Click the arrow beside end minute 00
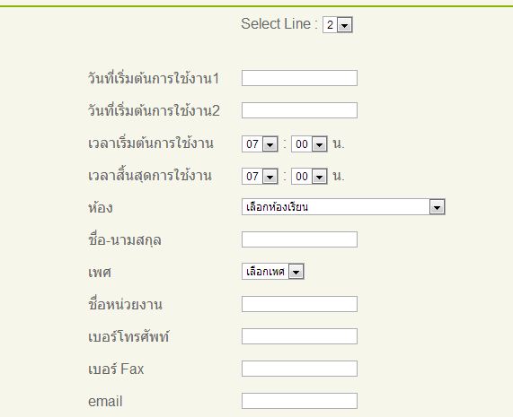 pyautogui.click(x=319, y=177)
